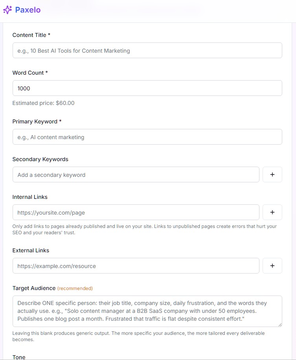Viewport: 296px width, 360px height.
Task: Select the Word Count field showing 1000
Action: click(147, 88)
